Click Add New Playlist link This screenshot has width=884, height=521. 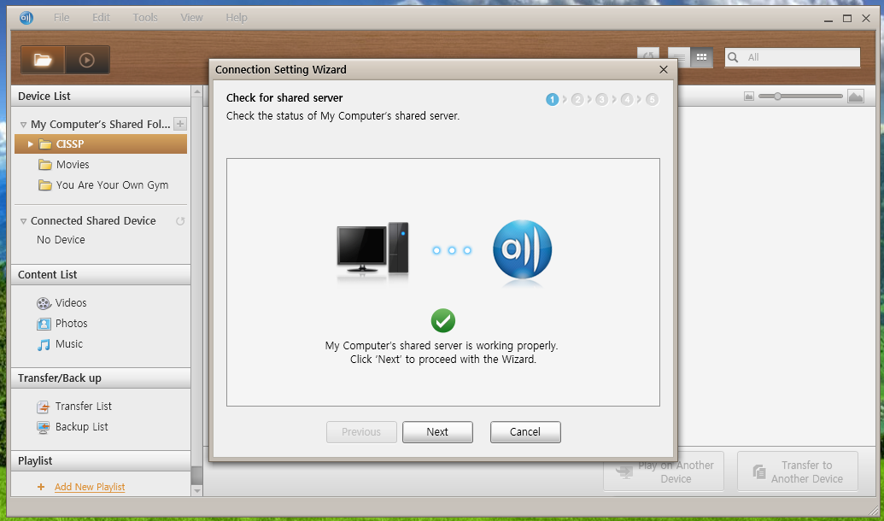click(90, 487)
